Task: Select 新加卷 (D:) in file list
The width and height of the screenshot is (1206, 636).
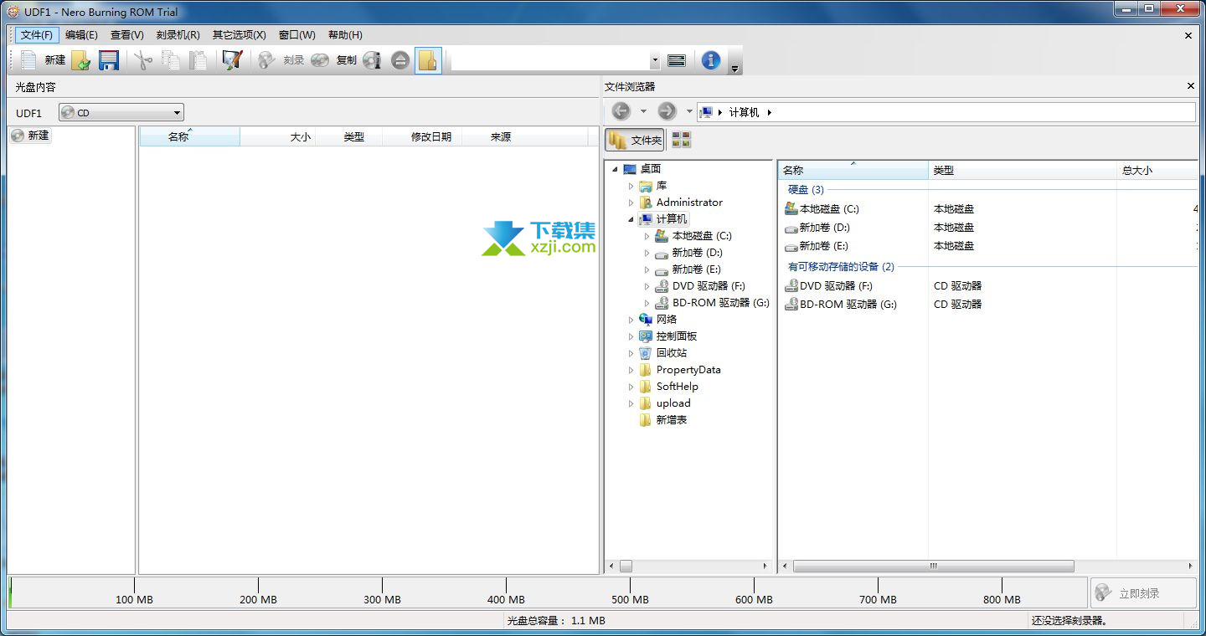Action: click(x=824, y=228)
